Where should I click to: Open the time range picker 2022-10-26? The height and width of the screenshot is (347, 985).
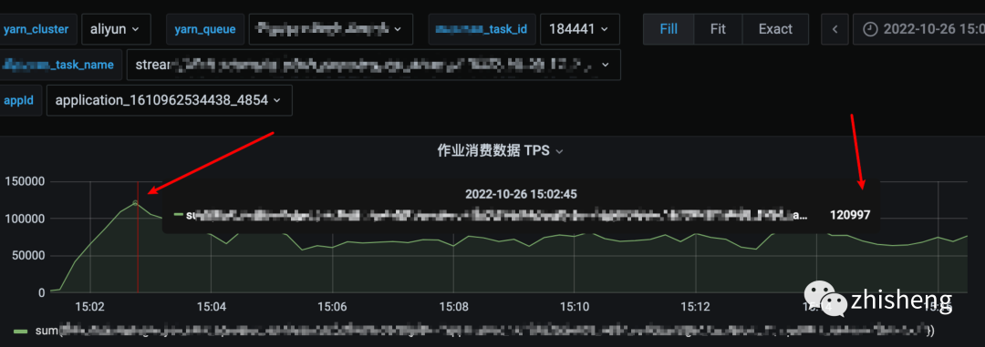pos(919,29)
